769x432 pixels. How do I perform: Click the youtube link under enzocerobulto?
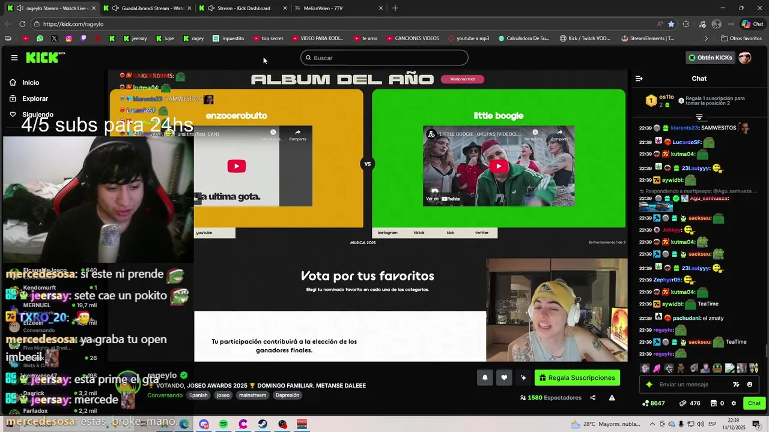[204, 233]
